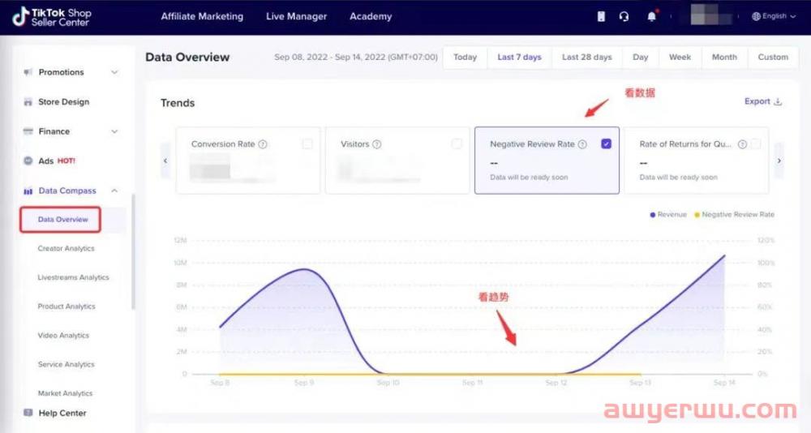Expand the Finance menu chevron

point(115,131)
